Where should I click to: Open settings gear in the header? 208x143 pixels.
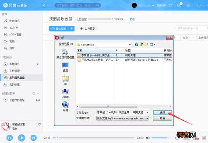click(188, 5)
